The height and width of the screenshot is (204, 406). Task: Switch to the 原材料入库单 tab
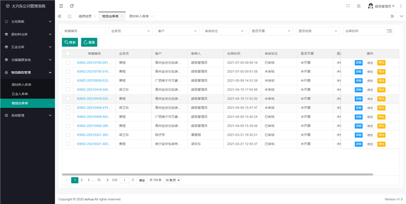pyautogui.click(x=139, y=16)
